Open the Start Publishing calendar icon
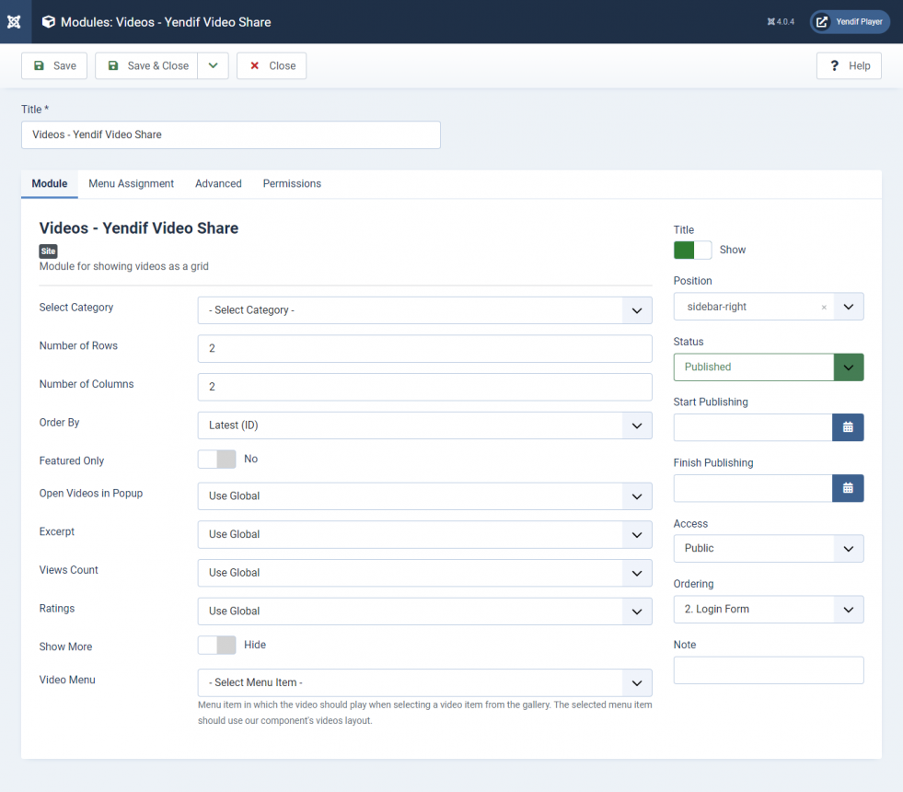This screenshot has height=792, width=903. coord(848,427)
